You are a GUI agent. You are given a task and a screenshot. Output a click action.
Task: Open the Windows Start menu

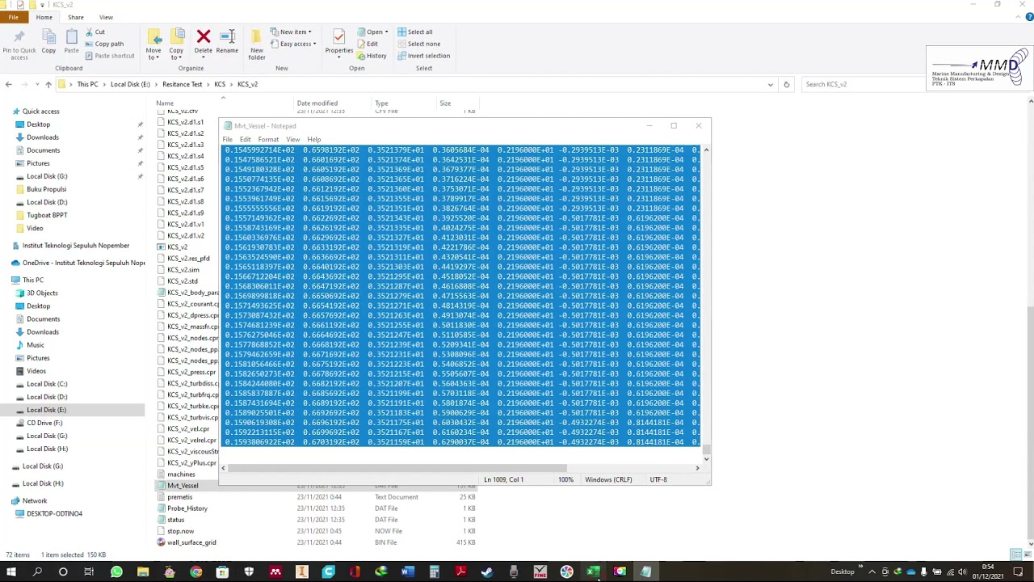pos(11,572)
